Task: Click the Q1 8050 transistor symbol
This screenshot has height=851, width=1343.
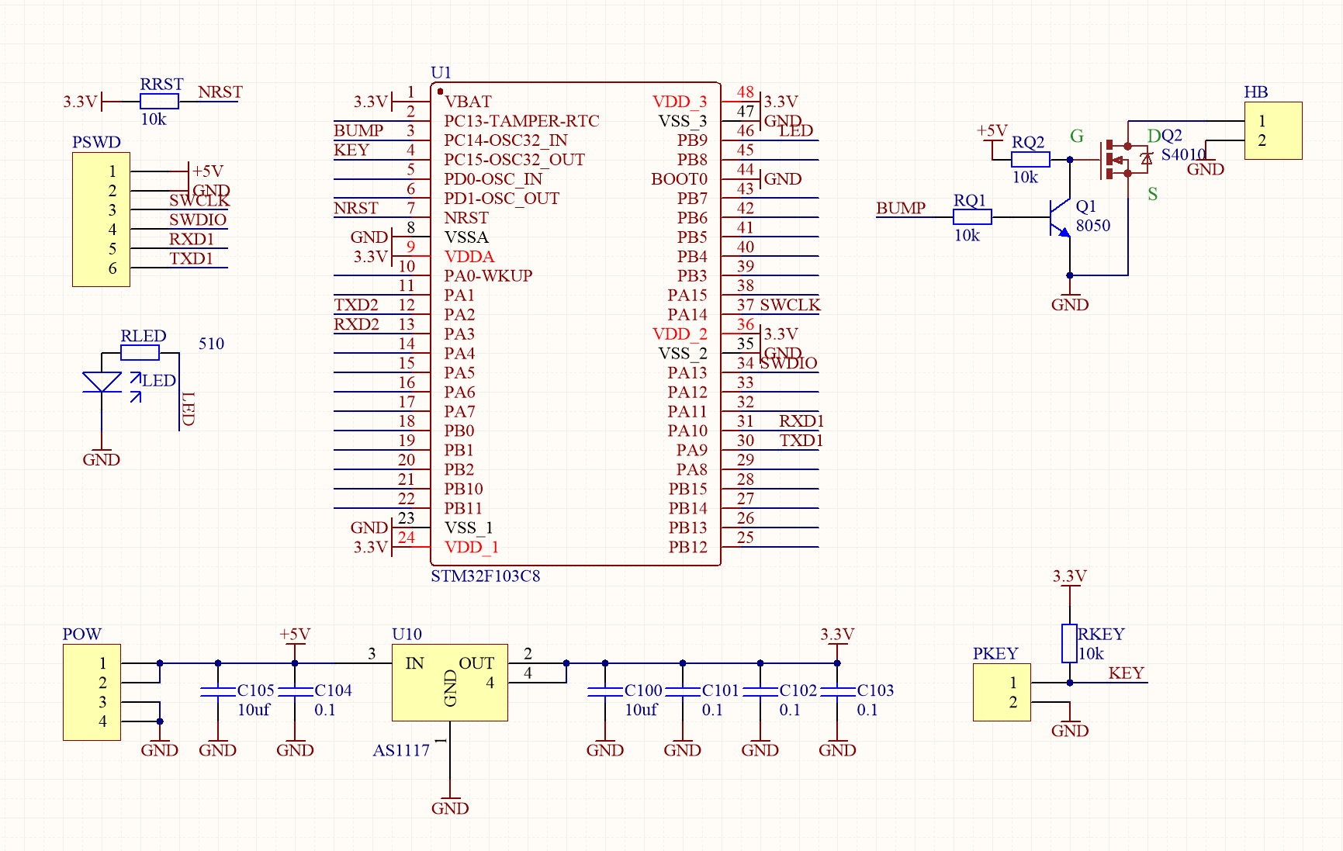Action: click(1061, 217)
